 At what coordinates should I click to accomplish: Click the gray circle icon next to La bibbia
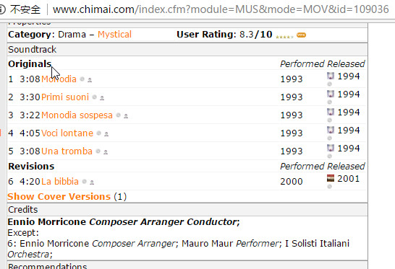[x=85, y=181]
